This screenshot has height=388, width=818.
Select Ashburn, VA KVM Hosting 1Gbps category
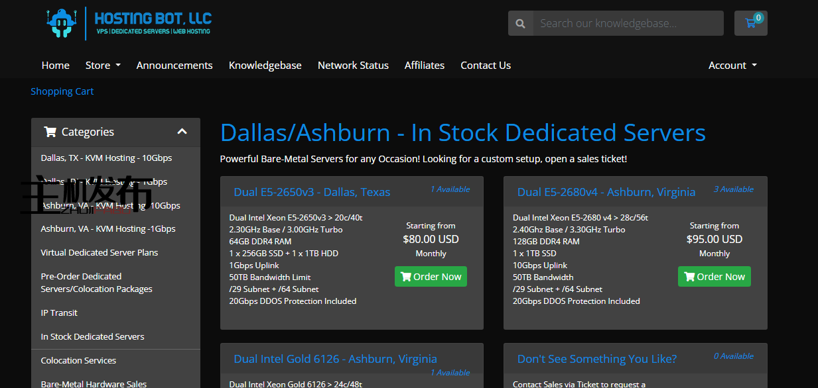(x=108, y=228)
